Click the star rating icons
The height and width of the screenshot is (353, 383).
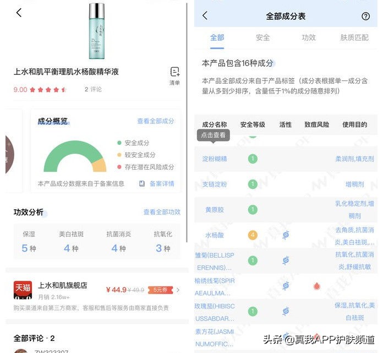(x=48, y=90)
